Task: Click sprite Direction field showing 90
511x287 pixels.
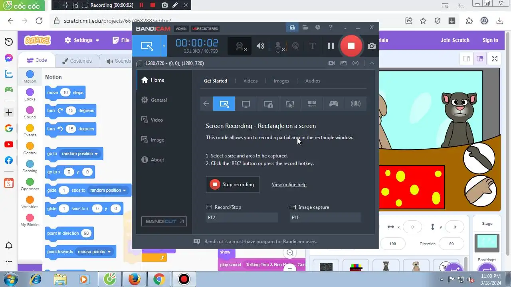Action: click(x=452, y=244)
